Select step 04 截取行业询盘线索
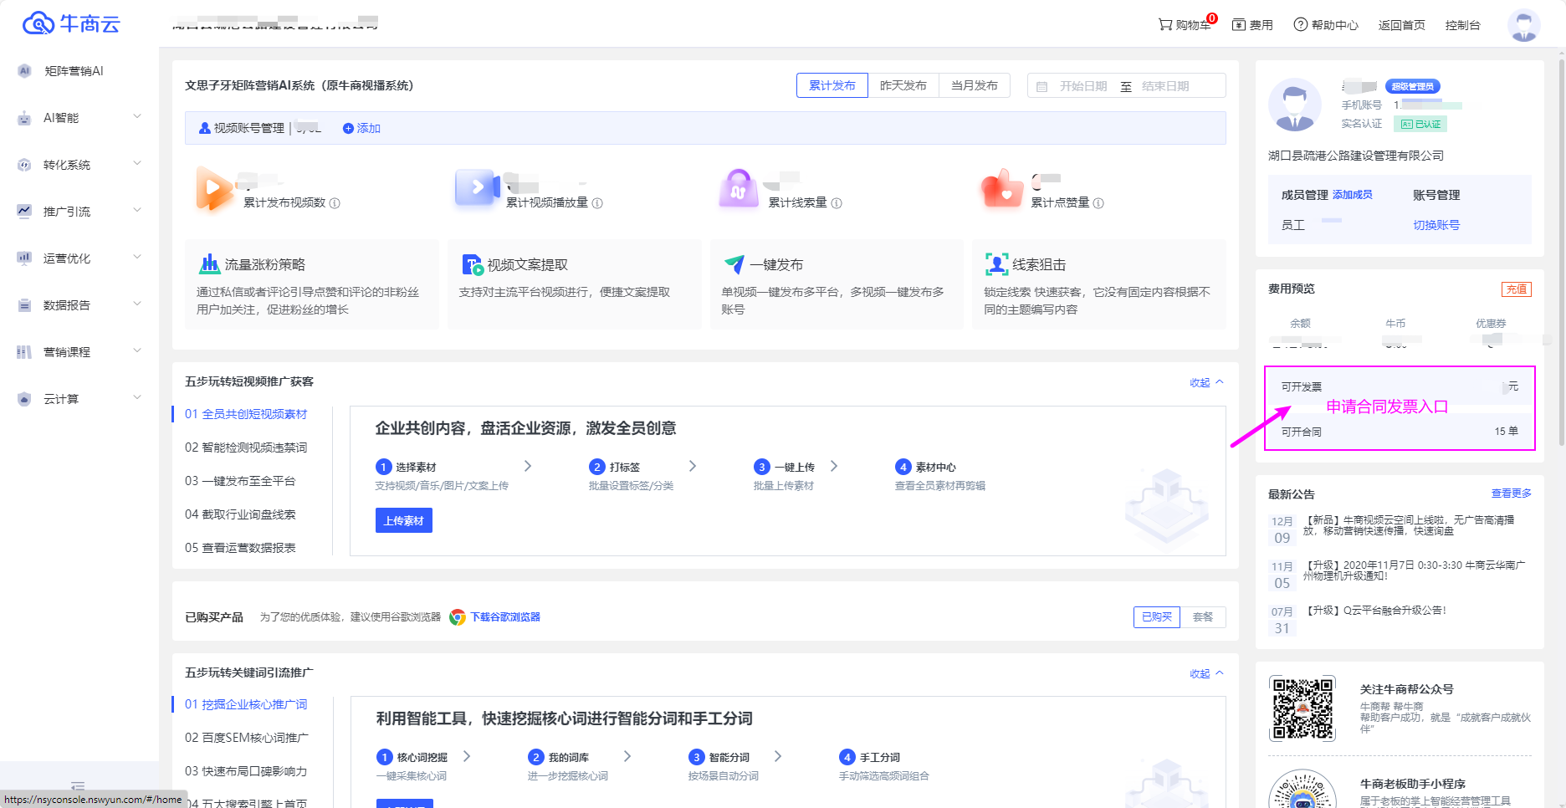 [x=240, y=514]
